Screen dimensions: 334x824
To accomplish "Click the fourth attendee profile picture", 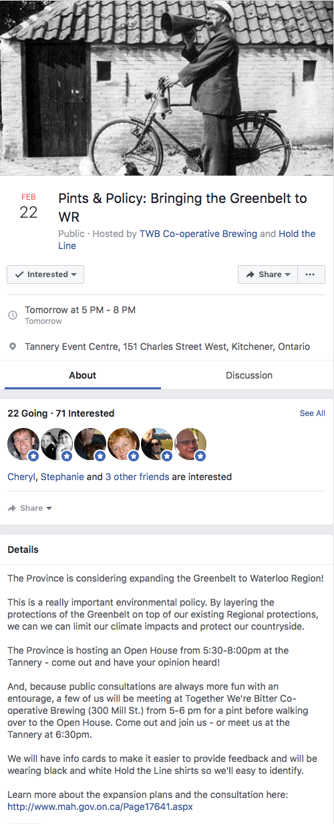I will pyautogui.click(x=124, y=444).
